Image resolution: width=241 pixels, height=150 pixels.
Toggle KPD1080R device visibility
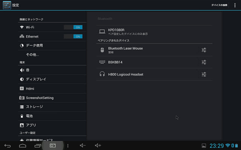(x=154, y=31)
